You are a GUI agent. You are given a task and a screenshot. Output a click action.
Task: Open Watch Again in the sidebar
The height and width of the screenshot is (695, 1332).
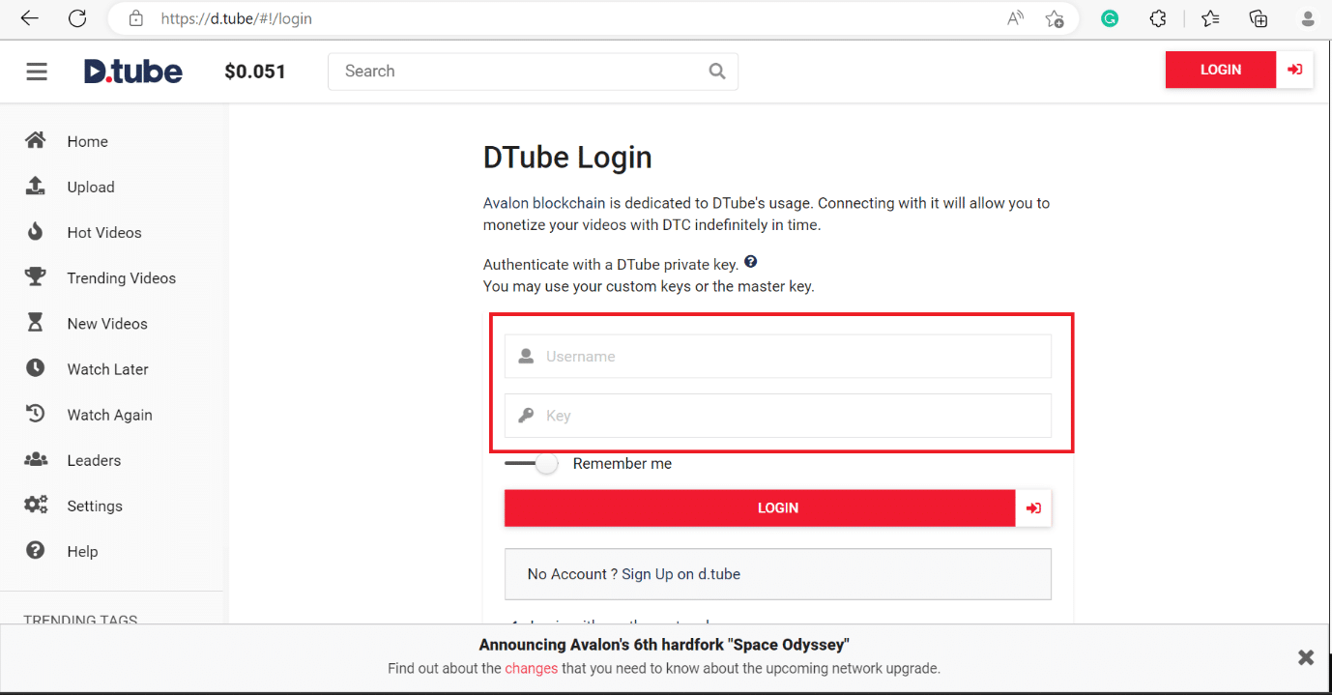tap(109, 415)
